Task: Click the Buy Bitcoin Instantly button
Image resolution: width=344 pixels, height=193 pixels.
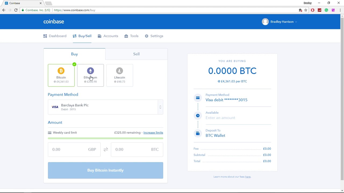Action: pyautogui.click(x=105, y=170)
